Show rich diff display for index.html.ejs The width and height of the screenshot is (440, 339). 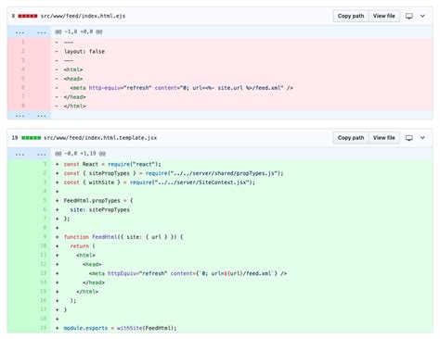tap(409, 16)
